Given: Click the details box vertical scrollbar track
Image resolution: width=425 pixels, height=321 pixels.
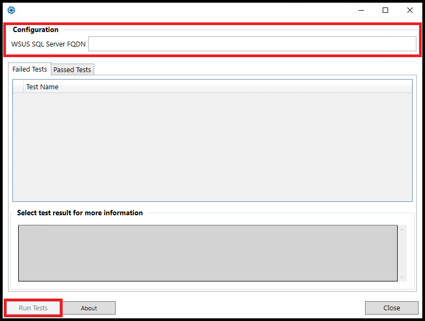Looking at the screenshot, I should click(x=403, y=253).
